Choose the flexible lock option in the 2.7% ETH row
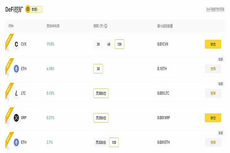Image resolution: width=230 pixels, height=153 pixels. click(101, 142)
